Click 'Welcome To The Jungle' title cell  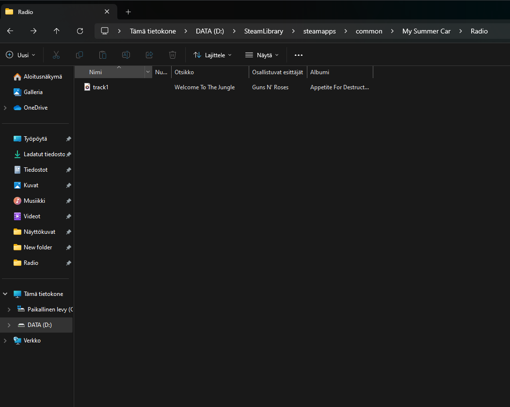(x=205, y=87)
